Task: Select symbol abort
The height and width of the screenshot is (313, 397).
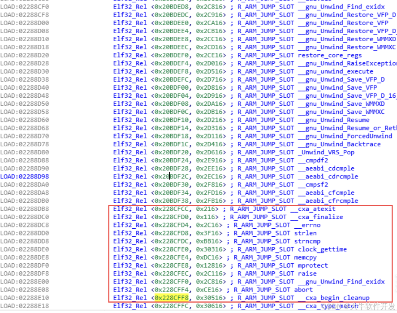Action: point(303,290)
